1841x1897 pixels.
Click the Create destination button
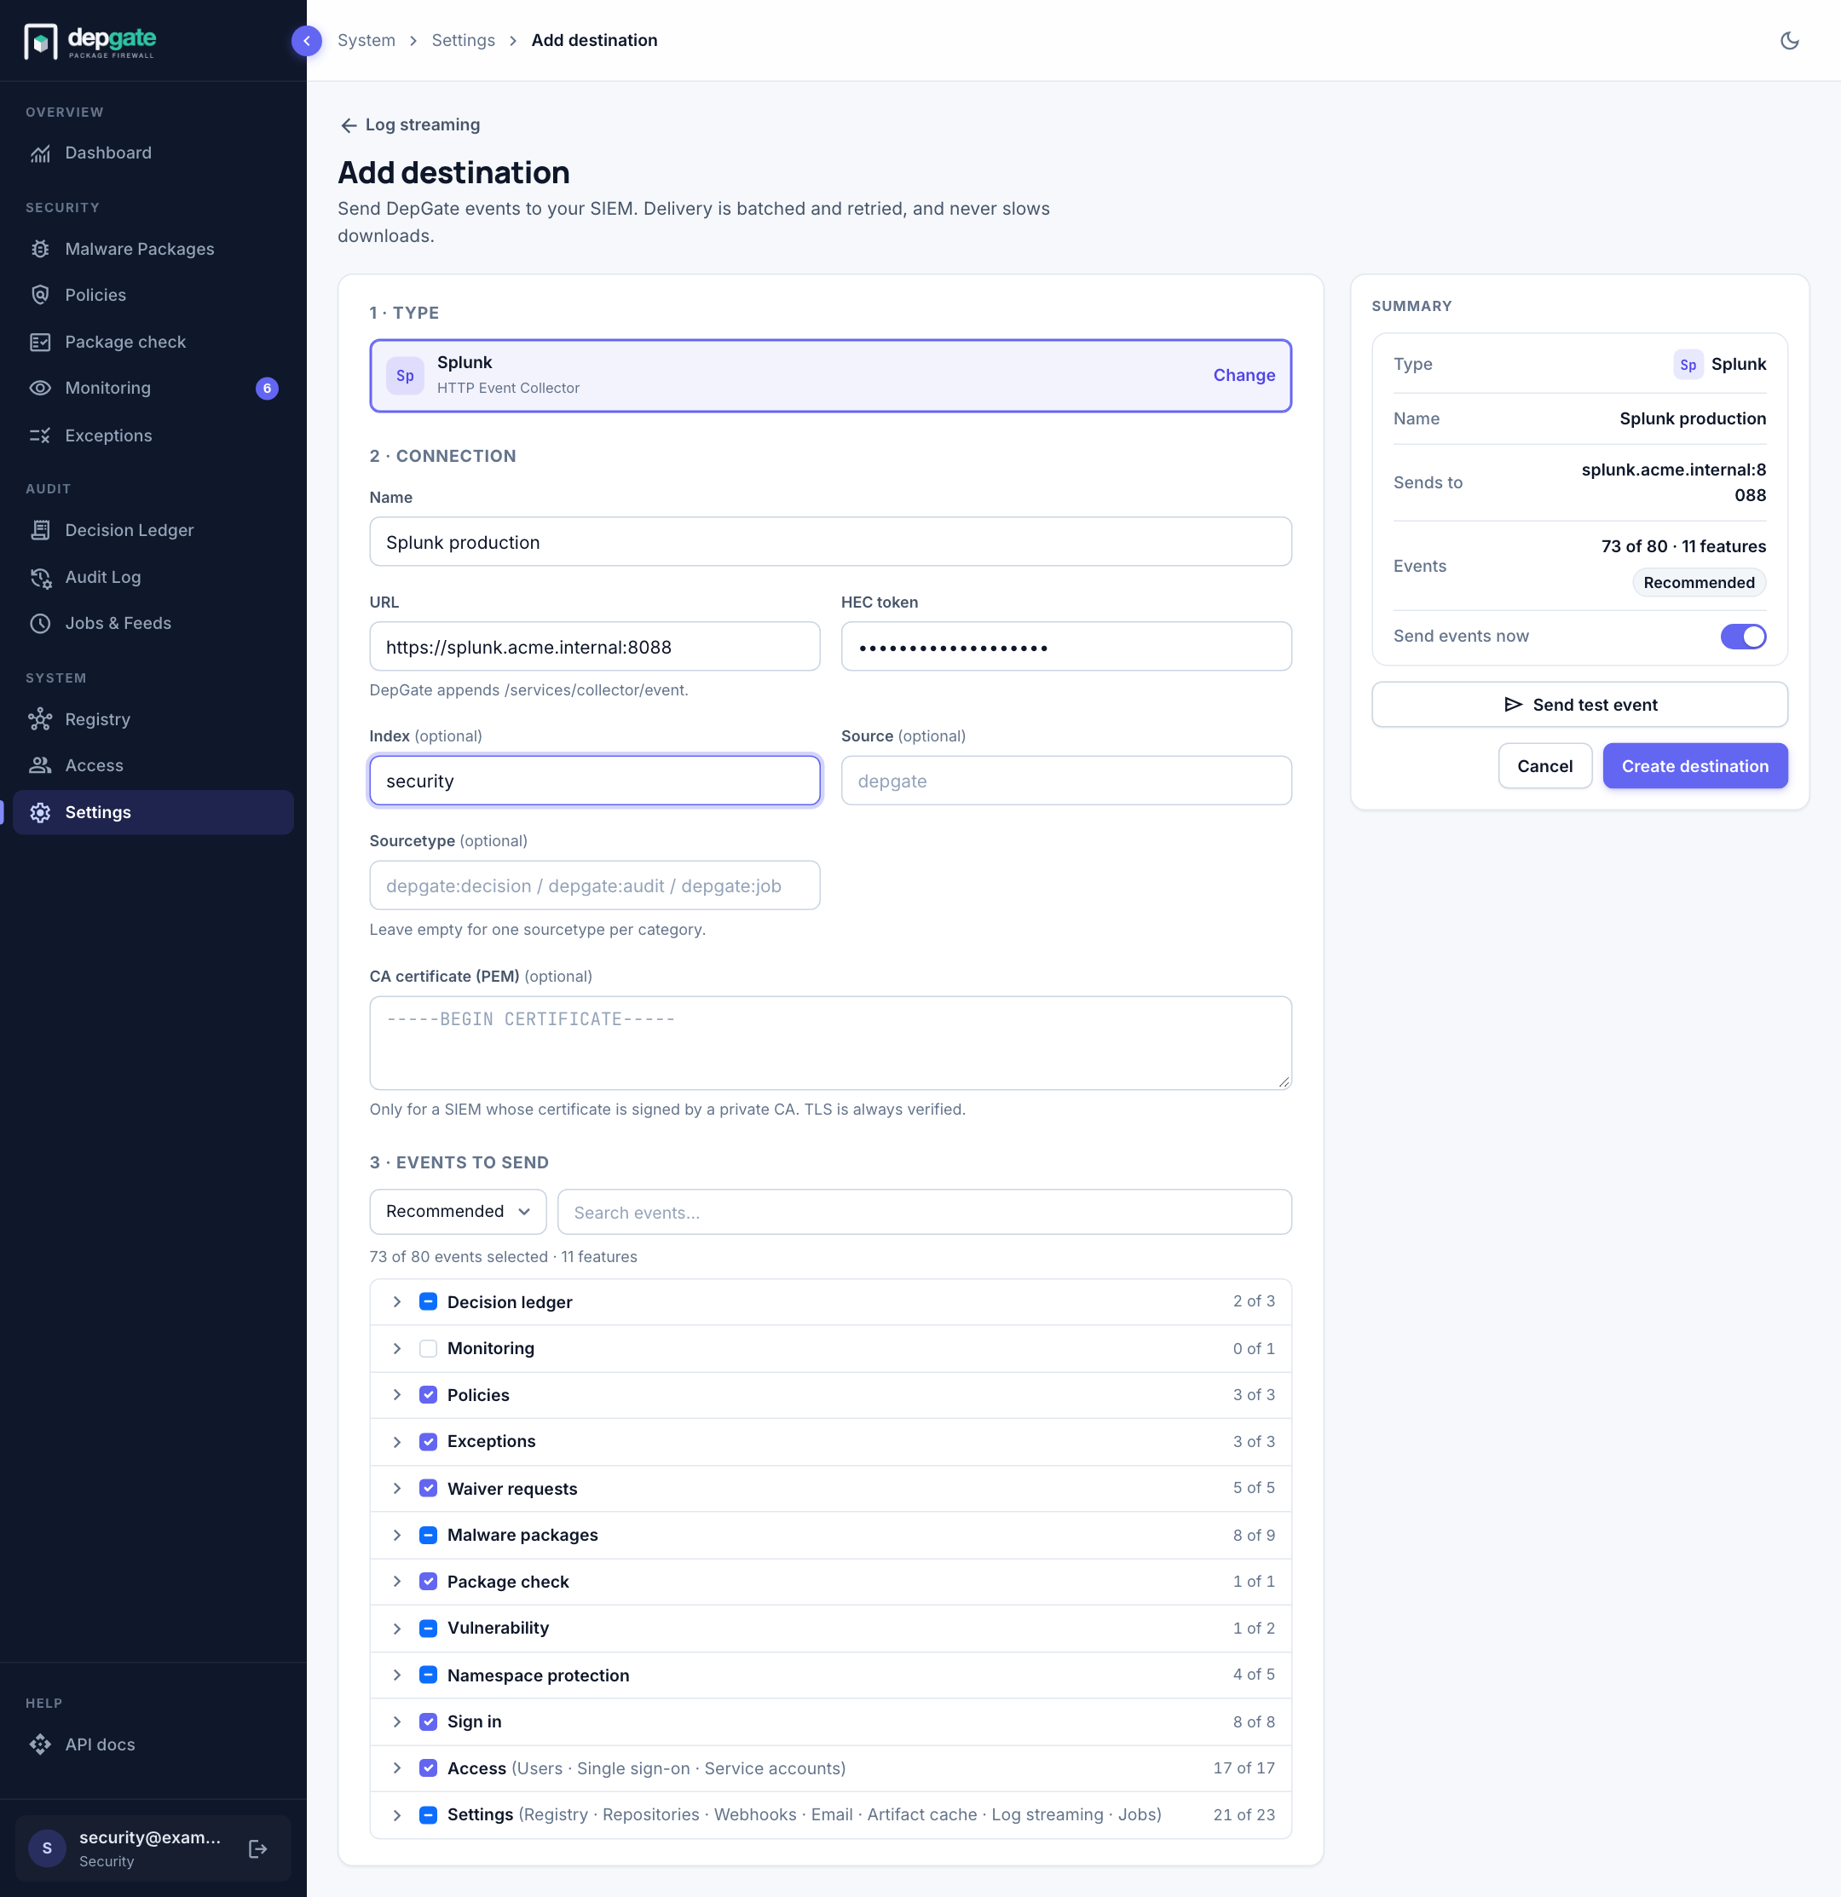coord(1695,765)
